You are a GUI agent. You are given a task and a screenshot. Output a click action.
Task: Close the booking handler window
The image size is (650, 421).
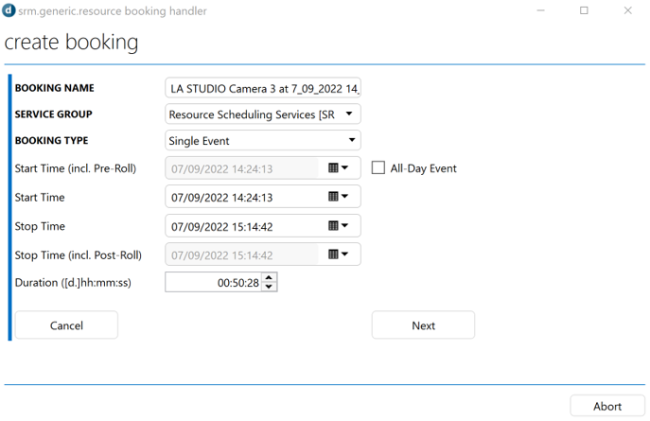coord(627,10)
